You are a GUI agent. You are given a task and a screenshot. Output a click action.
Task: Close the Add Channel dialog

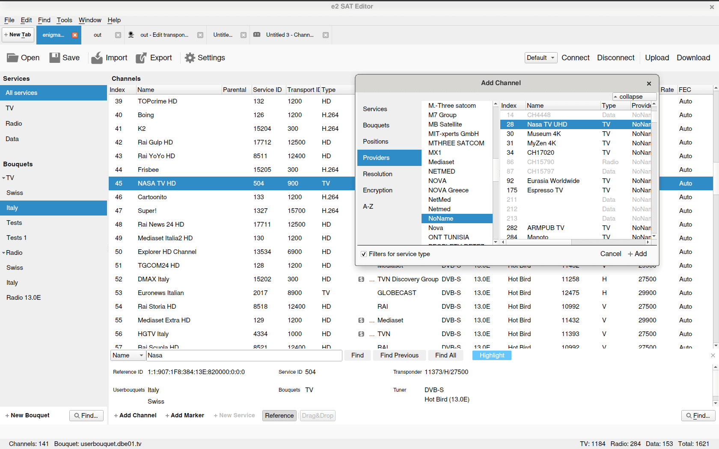click(649, 83)
